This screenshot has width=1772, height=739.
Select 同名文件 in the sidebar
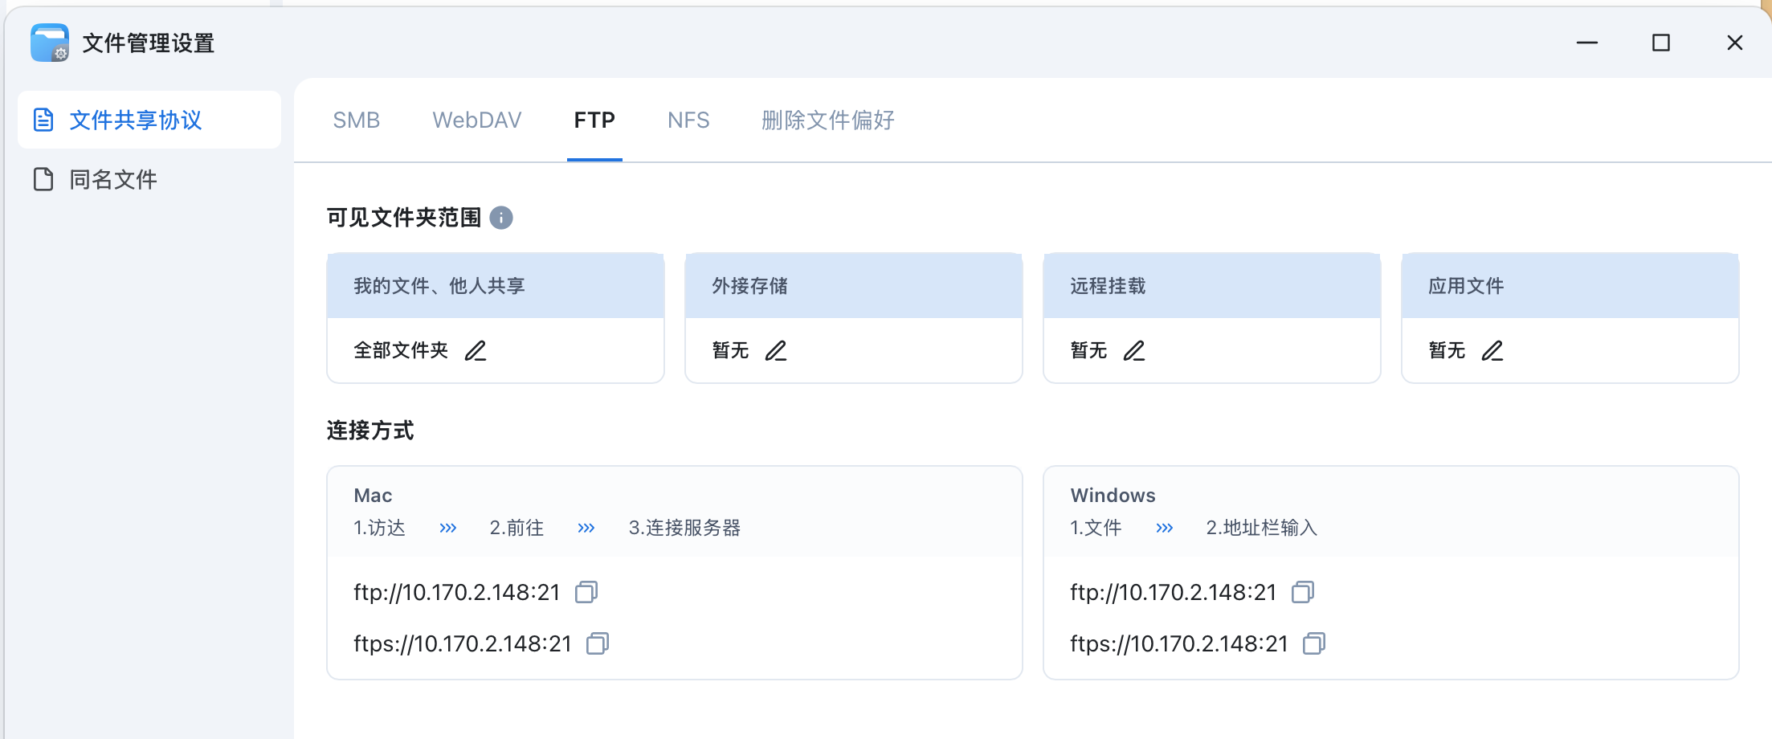point(112,178)
